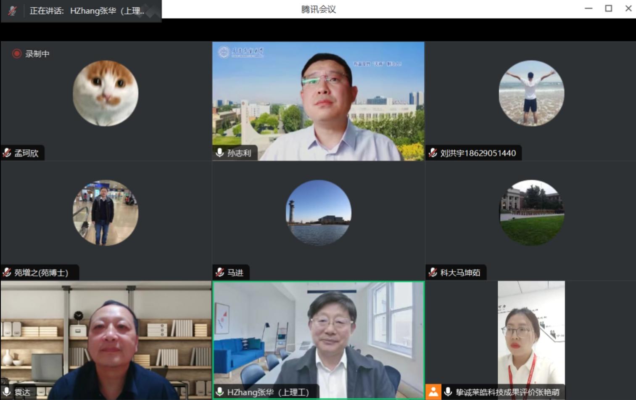This screenshot has width=636, height=400.
Task: Select 马进's tower and lake avatar
Action: 318,213
